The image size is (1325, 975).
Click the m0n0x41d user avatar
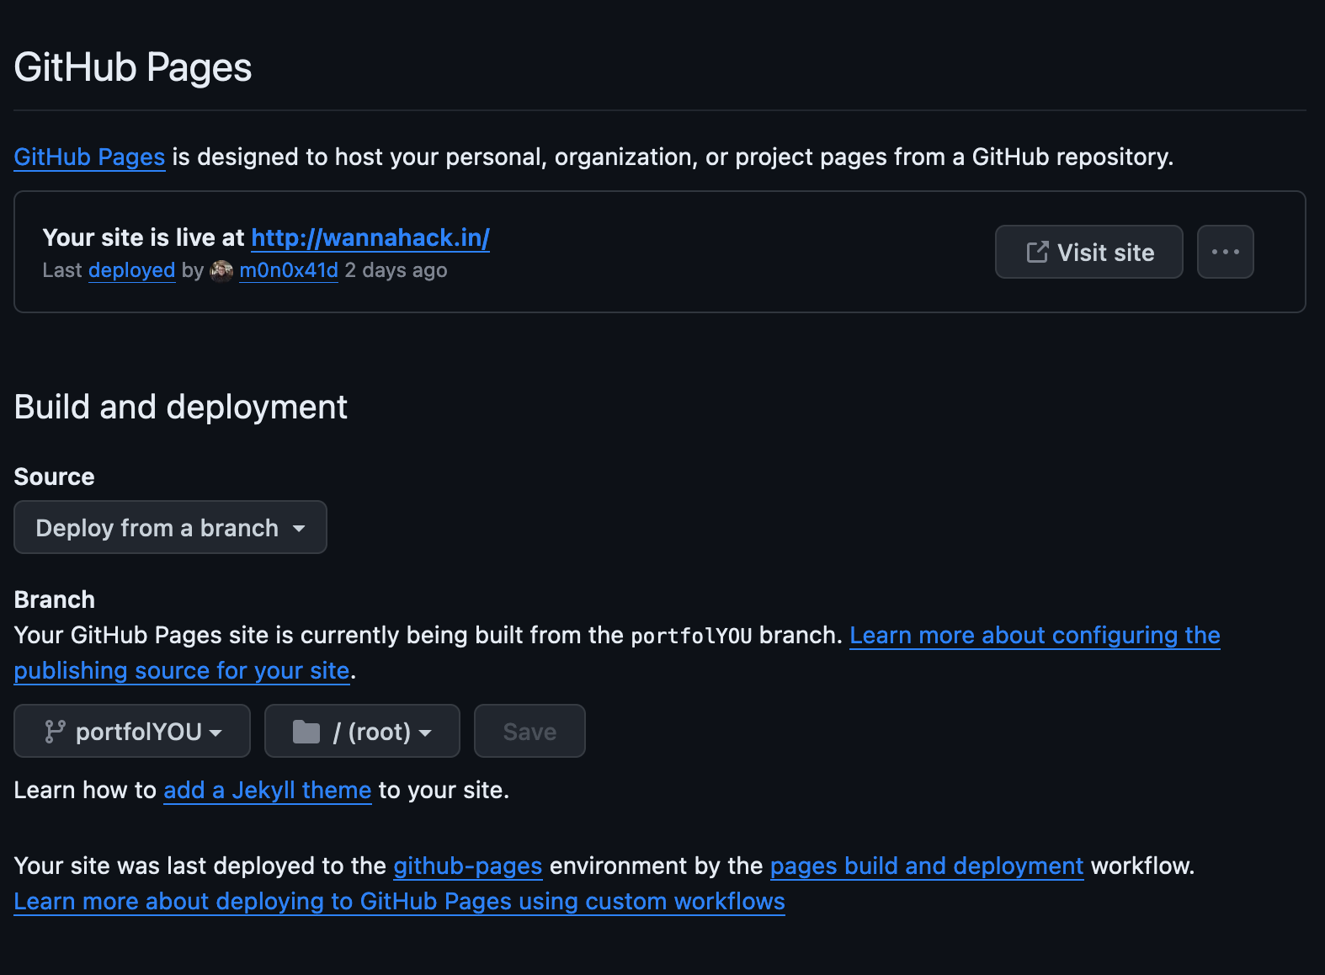(x=221, y=270)
